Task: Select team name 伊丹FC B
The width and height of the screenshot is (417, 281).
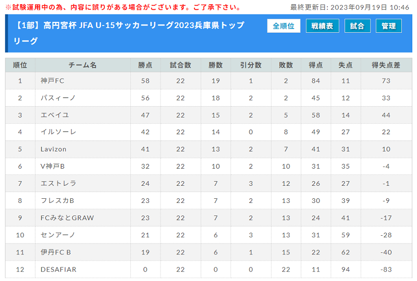Action: tap(56, 252)
